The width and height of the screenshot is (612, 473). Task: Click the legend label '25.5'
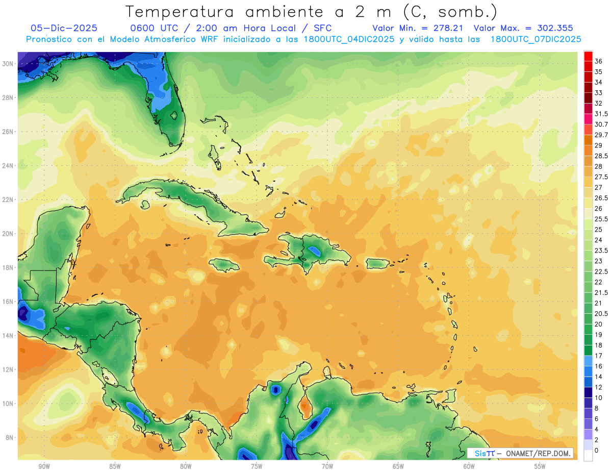pos(601,219)
